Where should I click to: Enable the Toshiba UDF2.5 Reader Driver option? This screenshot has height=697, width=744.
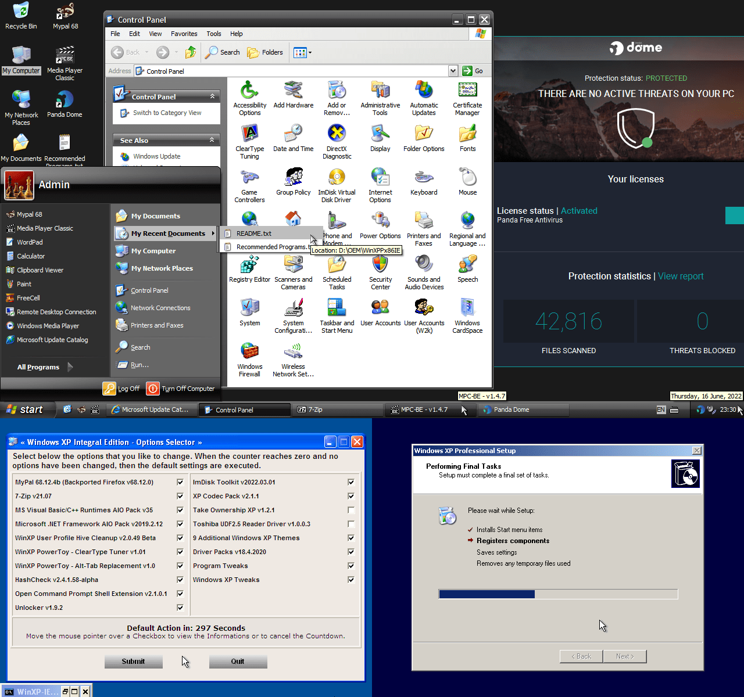(x=350, y=524)
